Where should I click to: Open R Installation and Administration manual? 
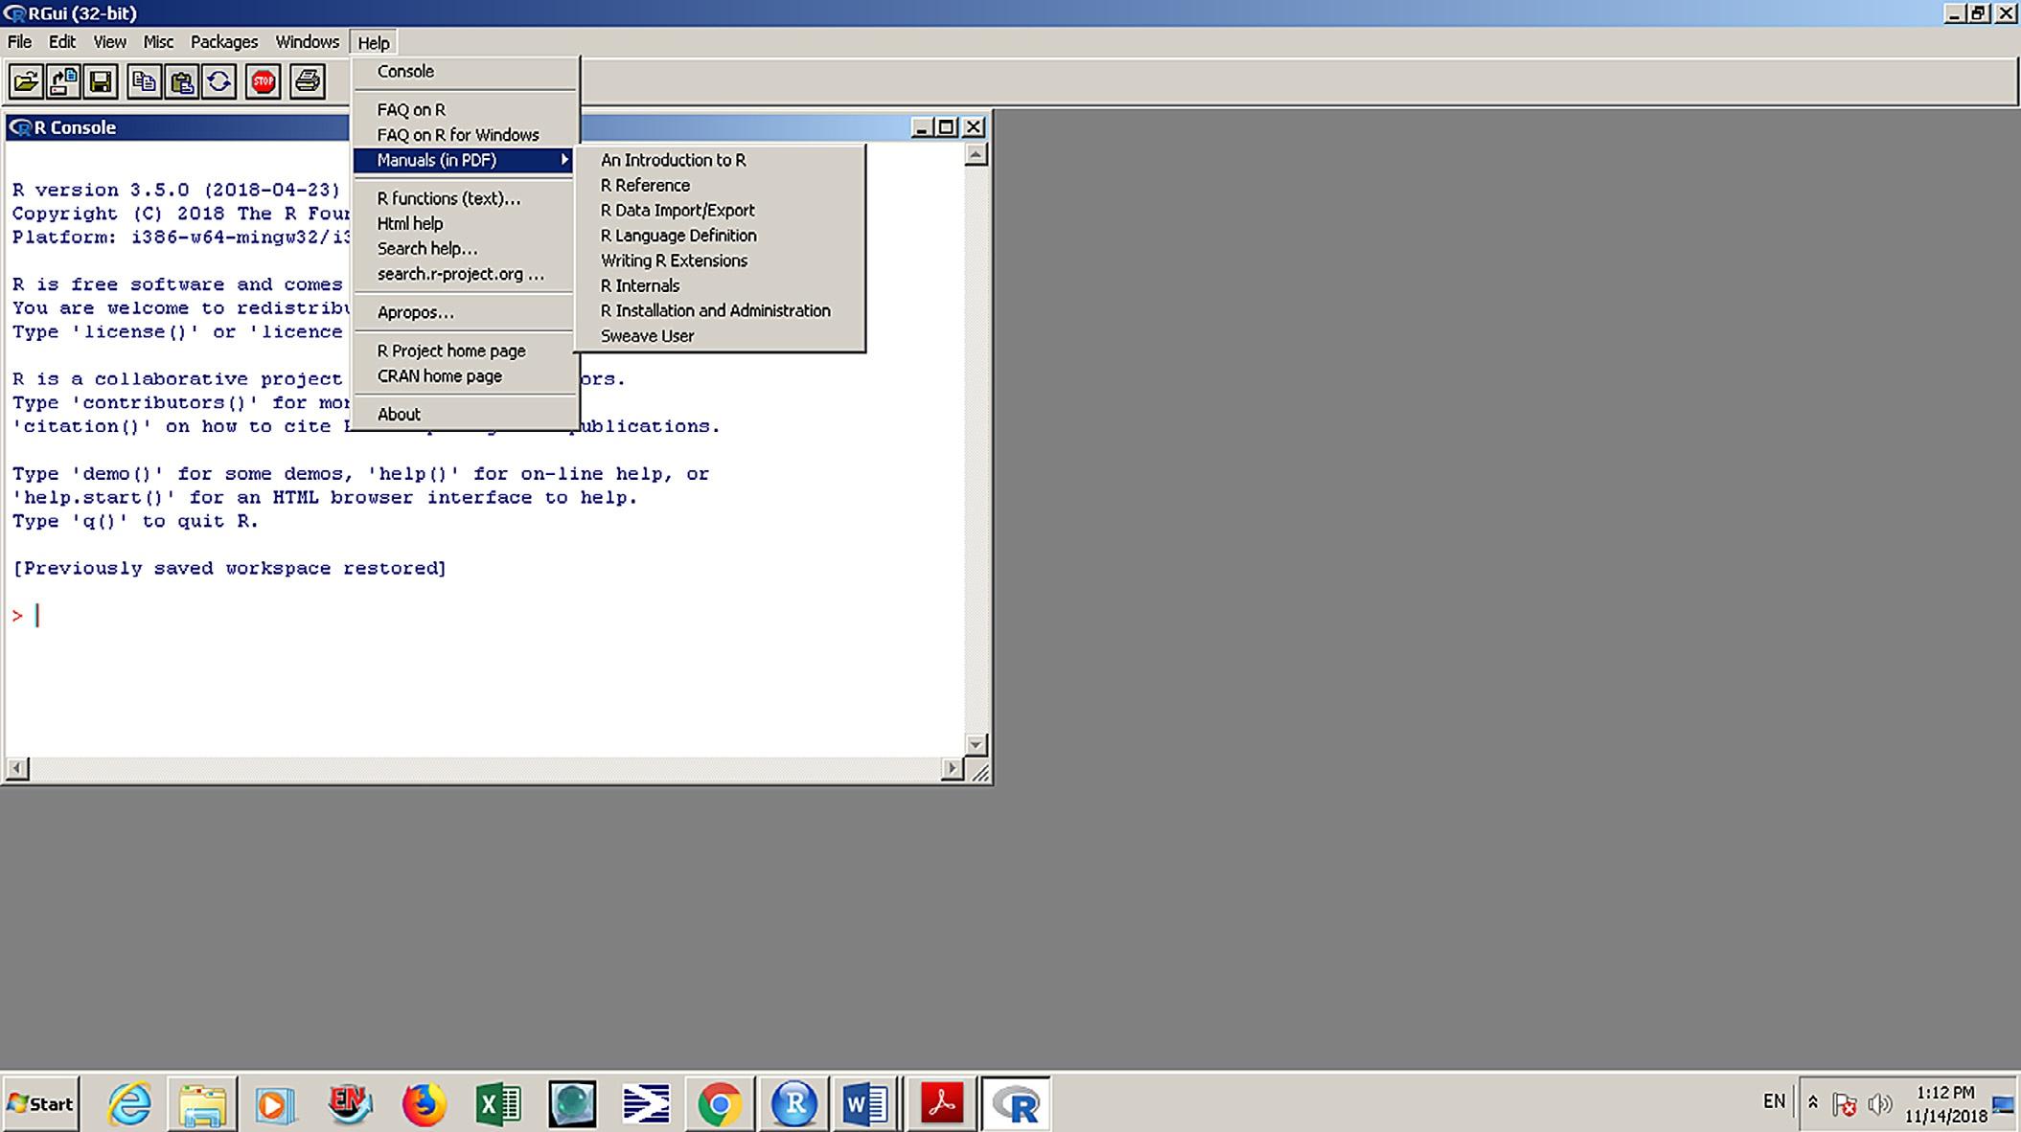(x=715, y=311)
